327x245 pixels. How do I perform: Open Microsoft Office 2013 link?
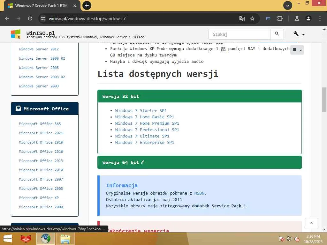[x=41, y=161]
